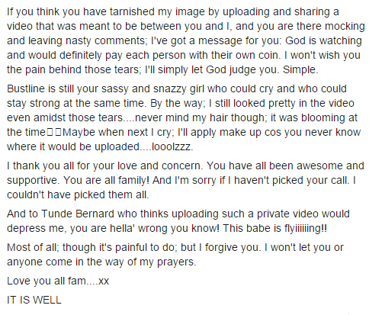Image resolution: width=369 pixels, height=315 pixels.
Task: Click the word flyiiiiiing with exclamation marks
Action: (x=306, y=228)
